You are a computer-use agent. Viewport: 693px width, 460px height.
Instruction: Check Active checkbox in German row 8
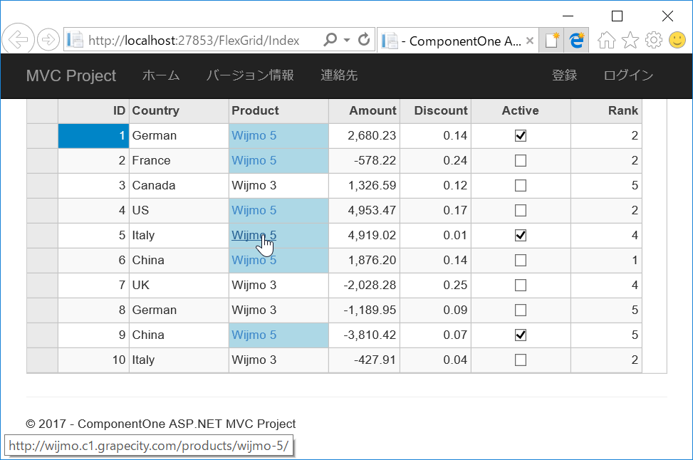coord(521,310)
